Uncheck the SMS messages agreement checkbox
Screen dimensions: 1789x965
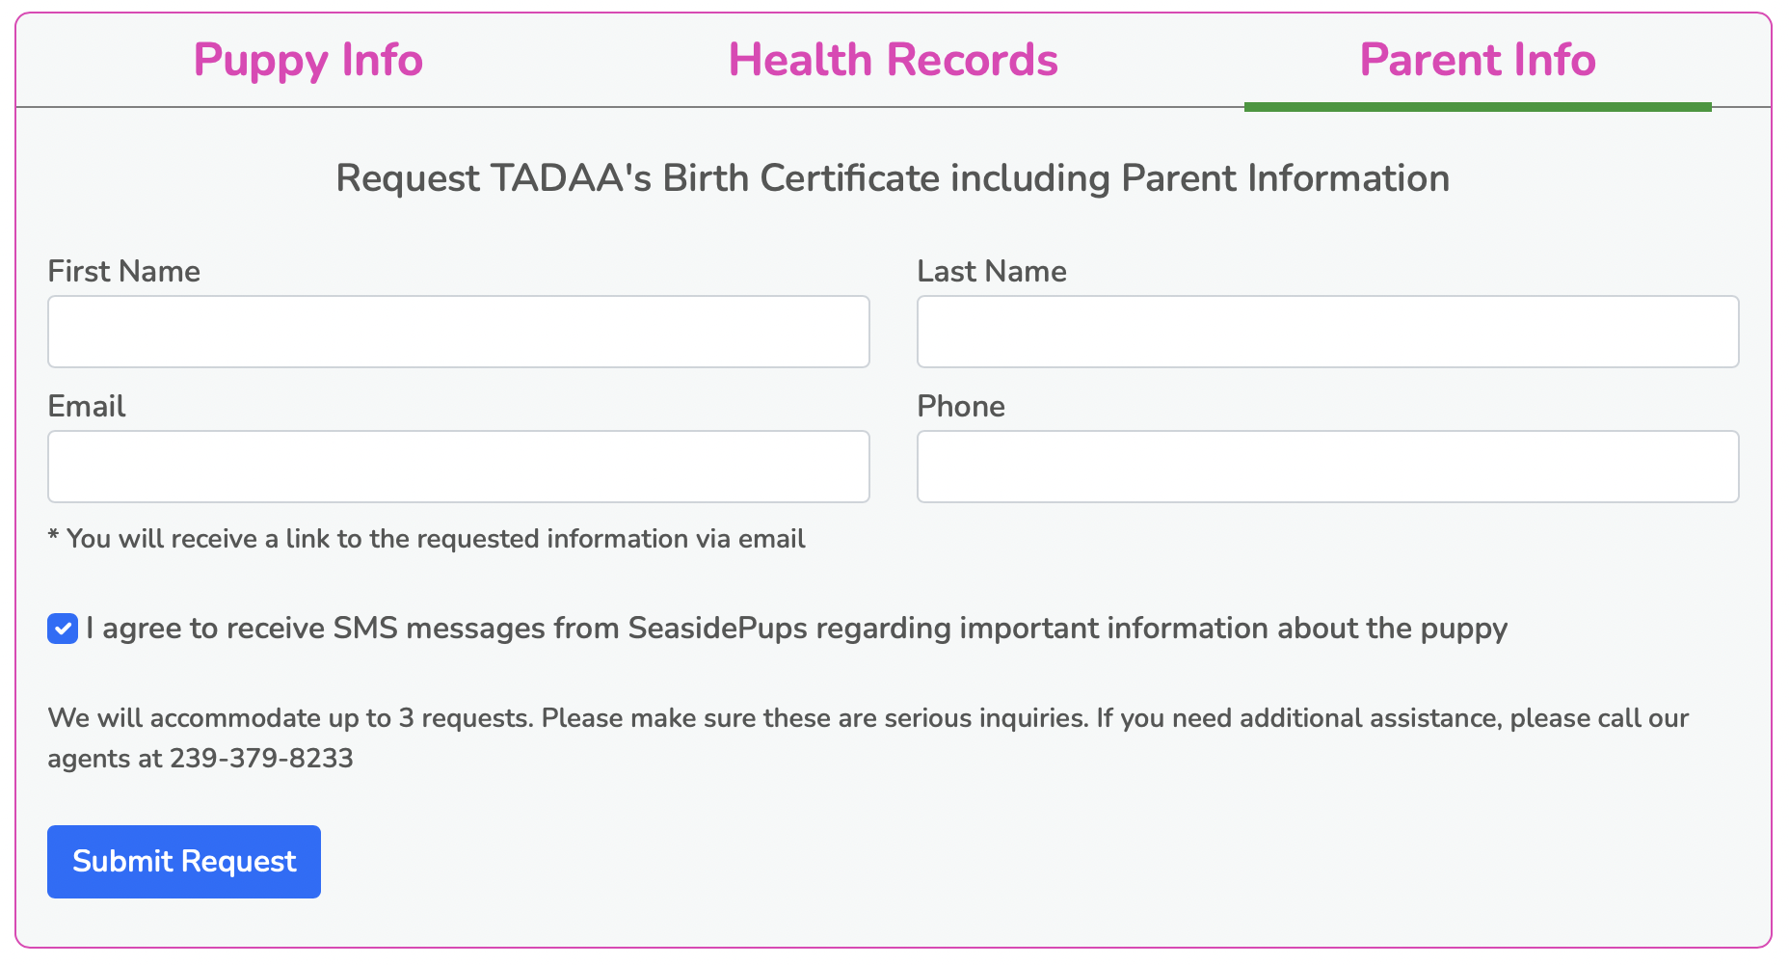click(x=63, y=630)
